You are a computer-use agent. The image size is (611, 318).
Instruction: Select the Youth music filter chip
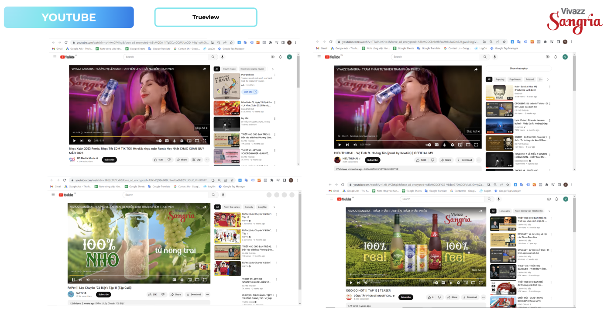[x=229, y=69]
